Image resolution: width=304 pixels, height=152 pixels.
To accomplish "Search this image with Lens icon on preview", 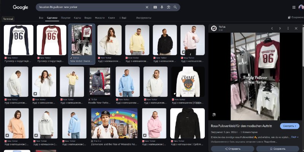I will (x=214, y=115).
